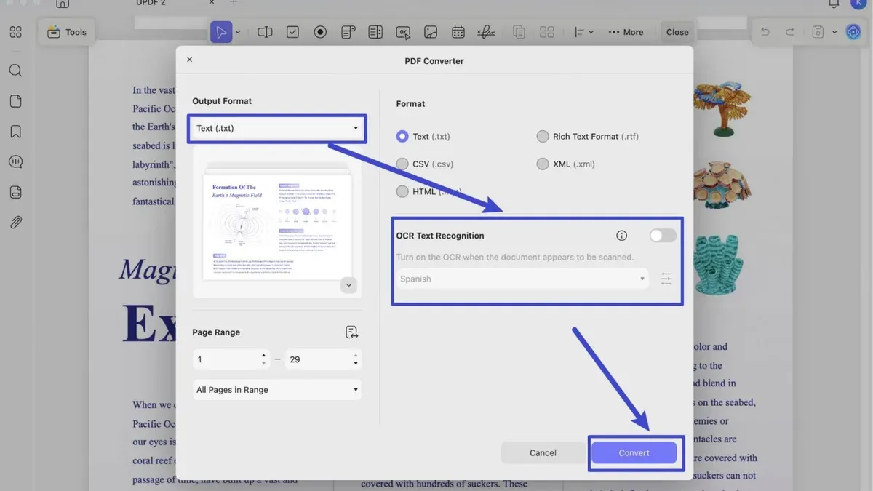Select the radio button form field tool

(x=320, y=32)
